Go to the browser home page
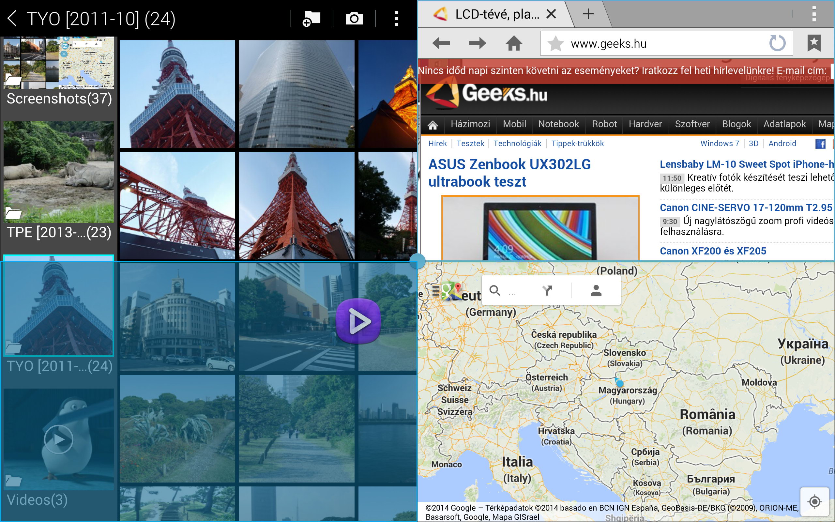This screenshot has width=835, height=522. 514,43
